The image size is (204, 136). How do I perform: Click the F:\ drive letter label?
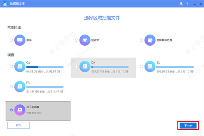pyautogui.click(x=28, y=83)
